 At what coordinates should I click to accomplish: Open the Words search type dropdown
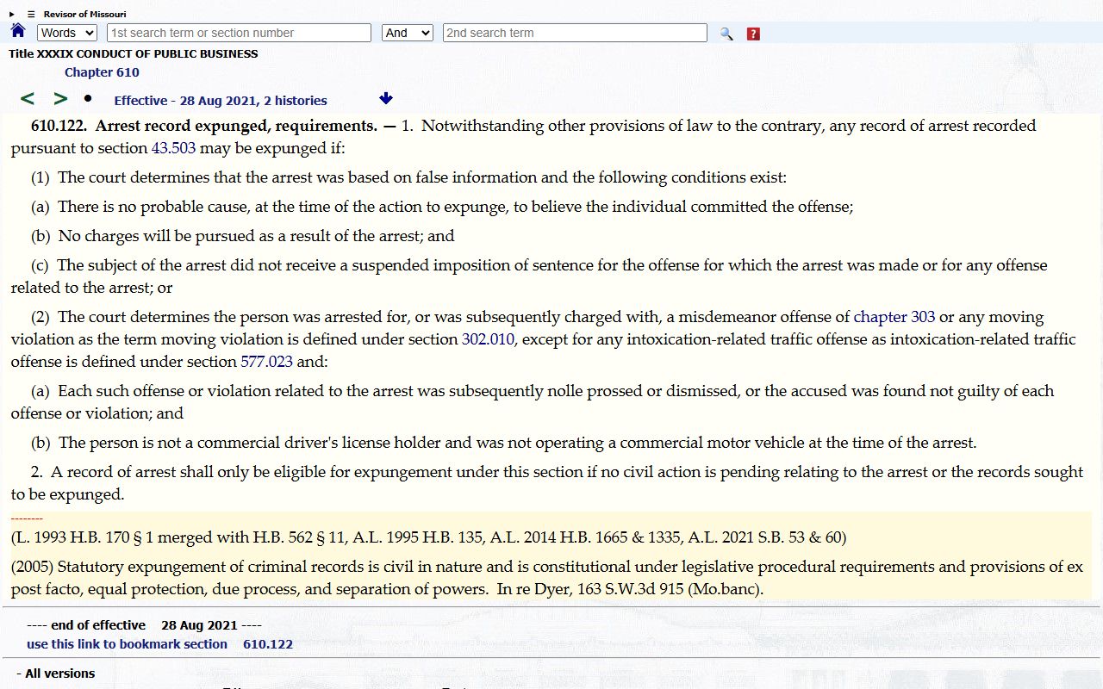67,33
